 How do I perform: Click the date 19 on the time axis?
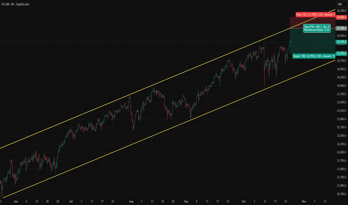[162, 201]
